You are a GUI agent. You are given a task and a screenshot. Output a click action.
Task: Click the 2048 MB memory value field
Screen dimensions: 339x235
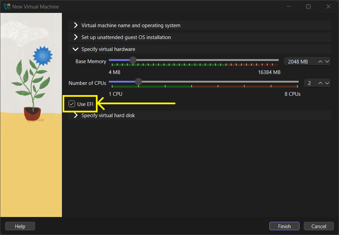pyautogui.click(x=299, y=61)
